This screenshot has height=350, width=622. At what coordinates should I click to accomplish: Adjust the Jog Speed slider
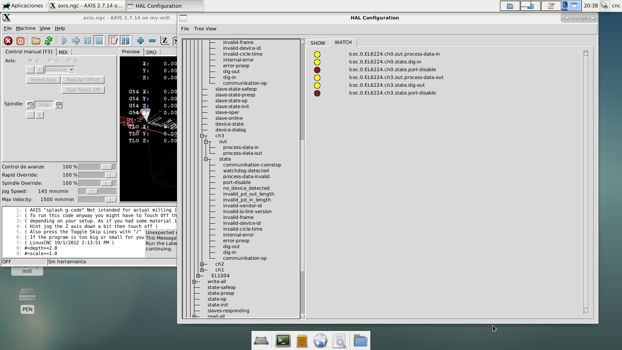(x=97, y=191)
